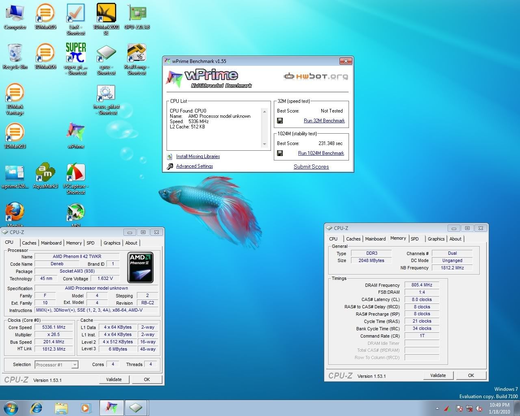The height and width of the screenshot is (416, 520).
Task: Click Validate in the left CPU-Z window
Action: 114,379
